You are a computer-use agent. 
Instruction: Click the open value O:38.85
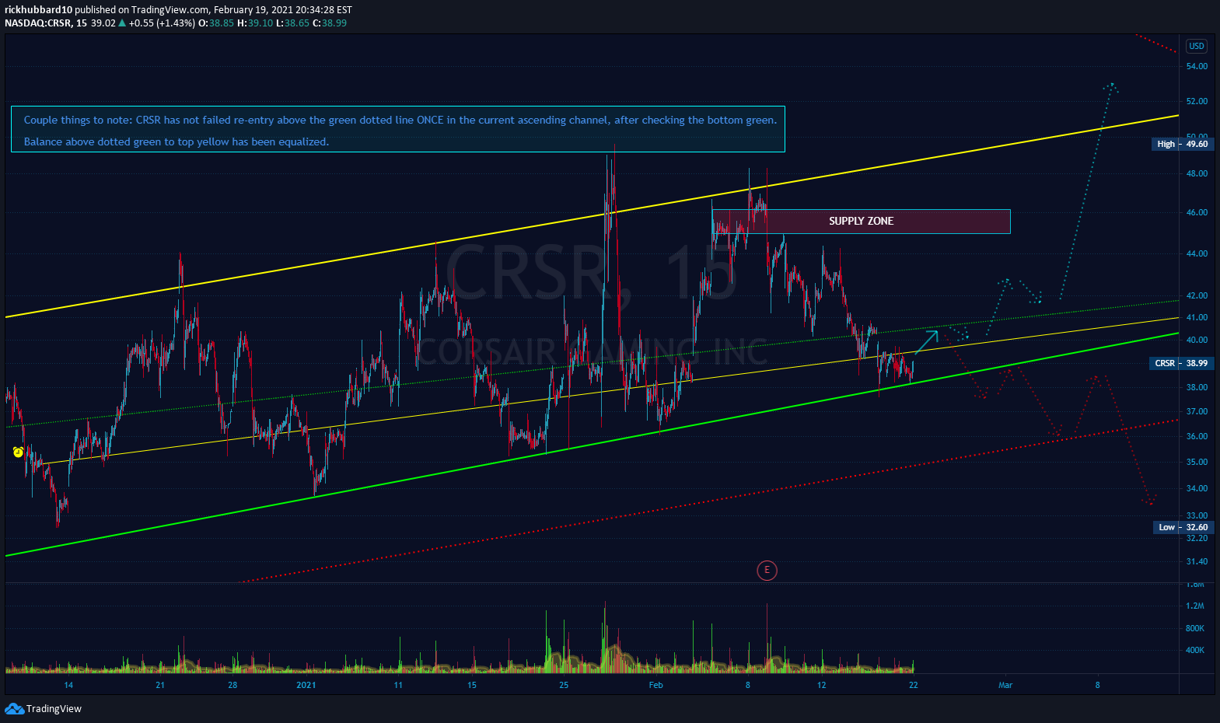click(x=216, y=23)
